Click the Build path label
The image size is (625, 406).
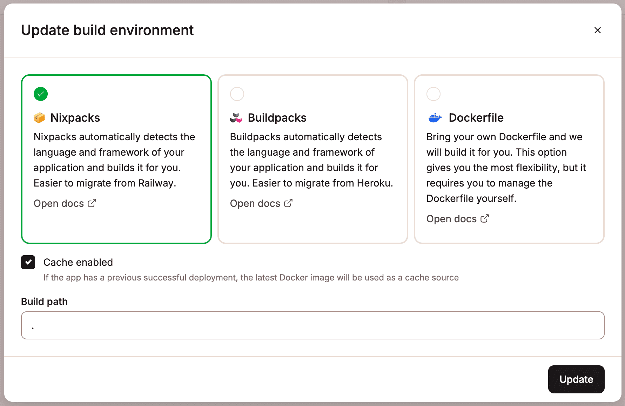pyautogui.click(x=44, y=302)
